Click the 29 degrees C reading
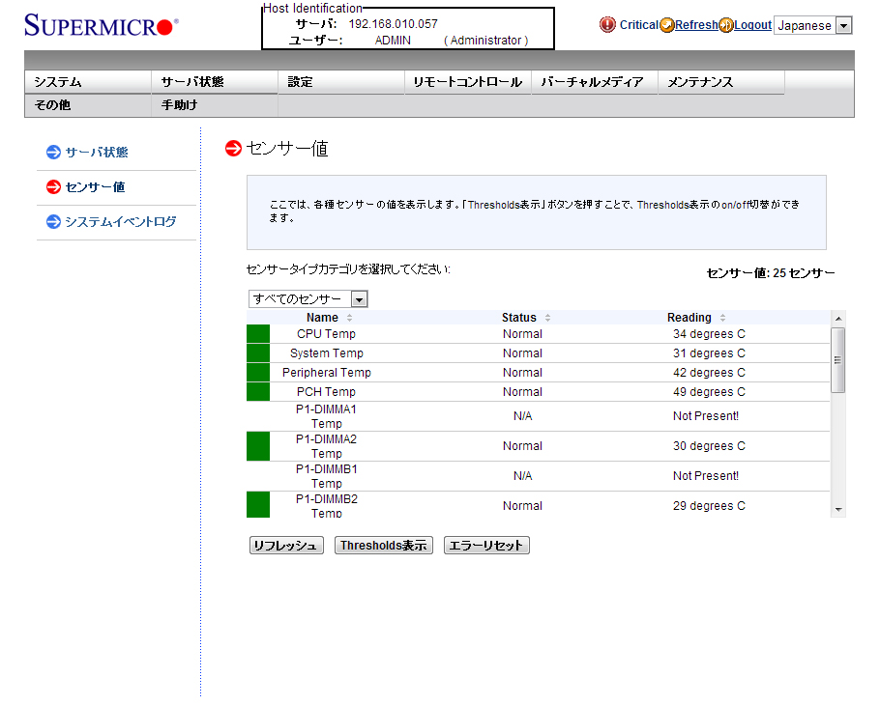Screen dimensions: 880x705 click(710, 506)
